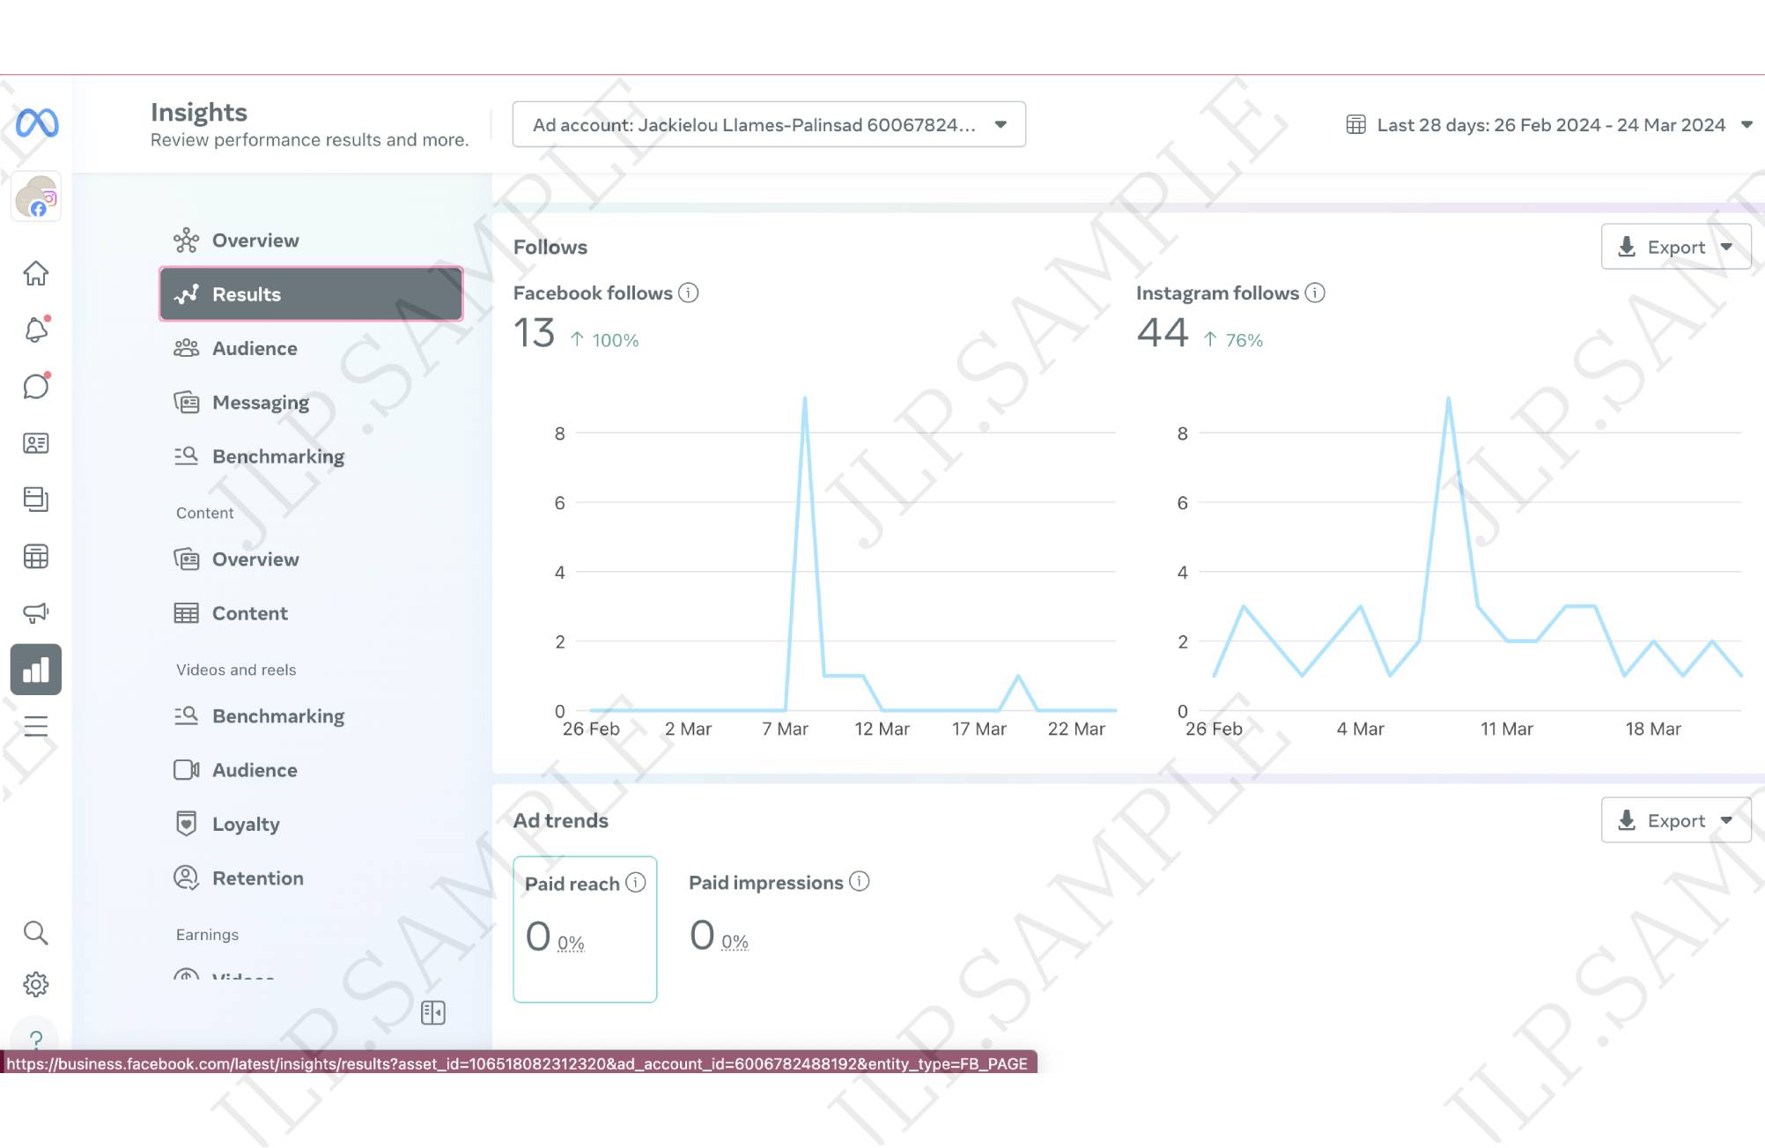The width and height of the screenshot is (1765, 1148).
Task: Click the Meta logo icon
Action: (36, 122)
